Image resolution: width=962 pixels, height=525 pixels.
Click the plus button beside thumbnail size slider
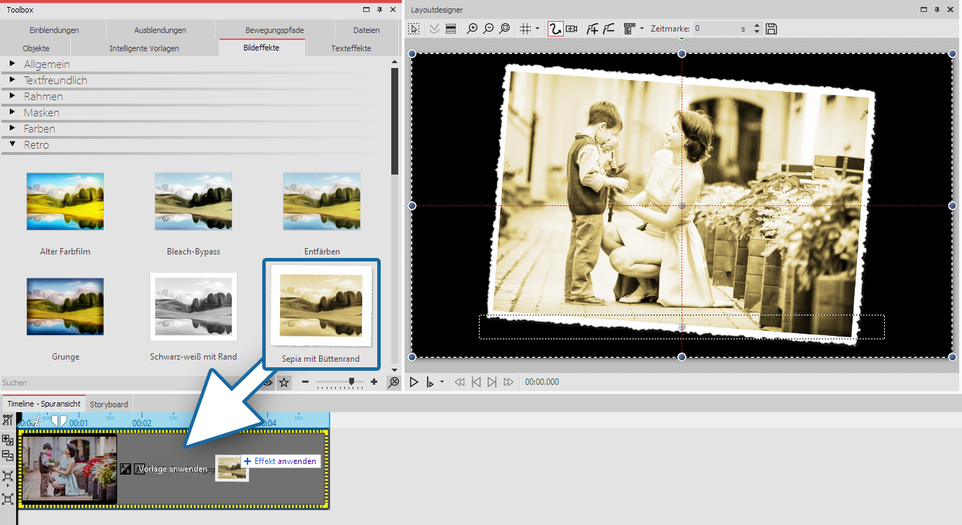(374, 382)
